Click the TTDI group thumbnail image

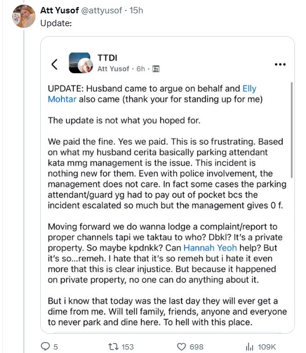pos(81,63)
